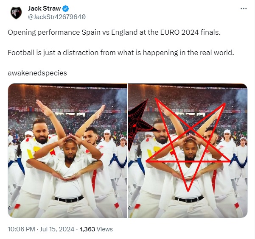Click the bearded man's face in left photo
This screenshot has height=239, width=255.
[x=41, y=131]
